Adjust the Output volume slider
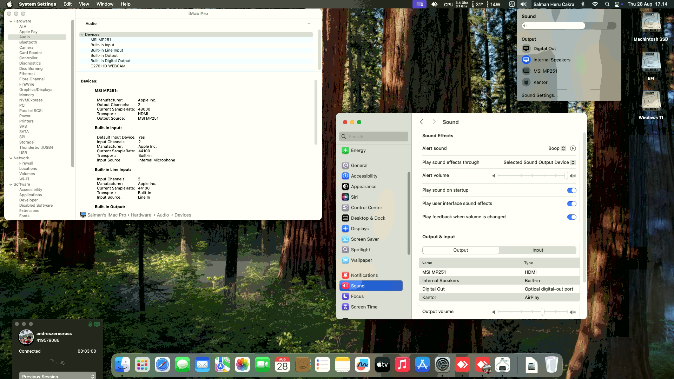The height and width of the screenshot is (379, 674). [543, 312]
